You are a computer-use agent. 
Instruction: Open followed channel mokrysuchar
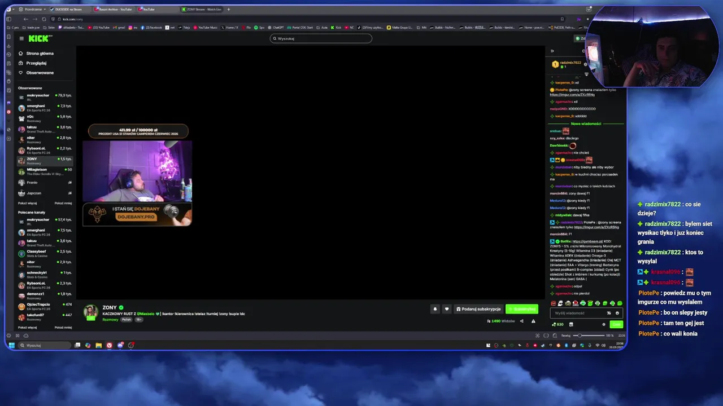(45, 97)
